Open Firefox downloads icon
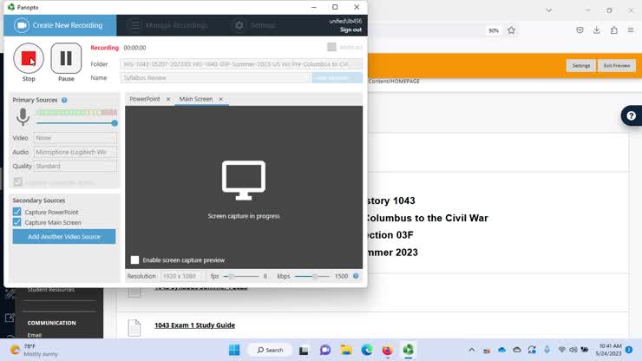 597,30
